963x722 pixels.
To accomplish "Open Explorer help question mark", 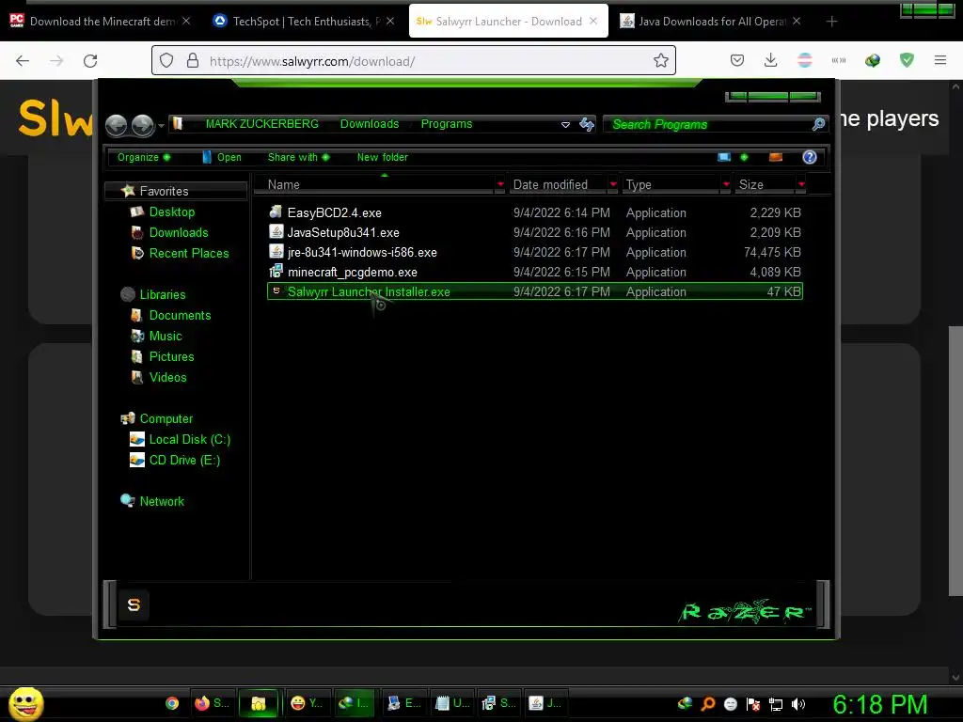I will click(810, 157).
